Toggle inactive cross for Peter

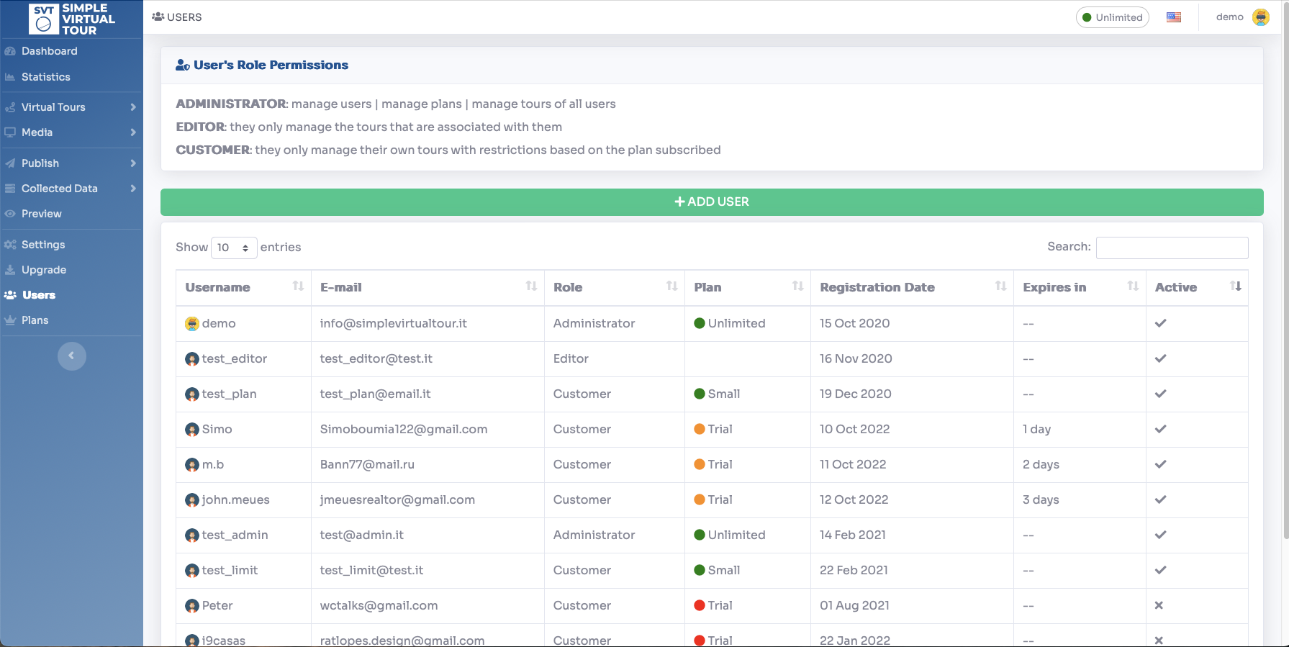[x=1159, y=605]
